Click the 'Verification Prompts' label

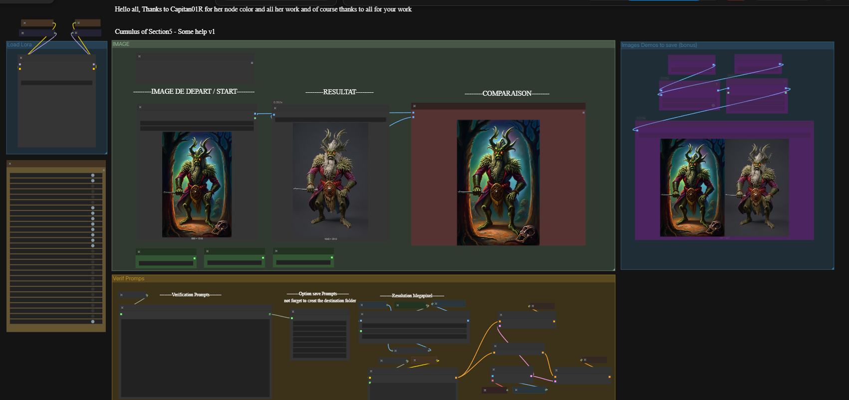coord(191,295)
